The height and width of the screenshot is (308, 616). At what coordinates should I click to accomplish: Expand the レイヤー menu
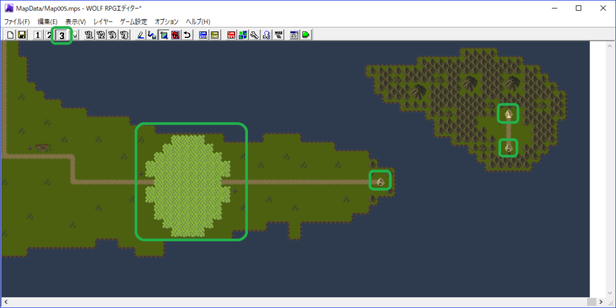(x=103, y=22)
